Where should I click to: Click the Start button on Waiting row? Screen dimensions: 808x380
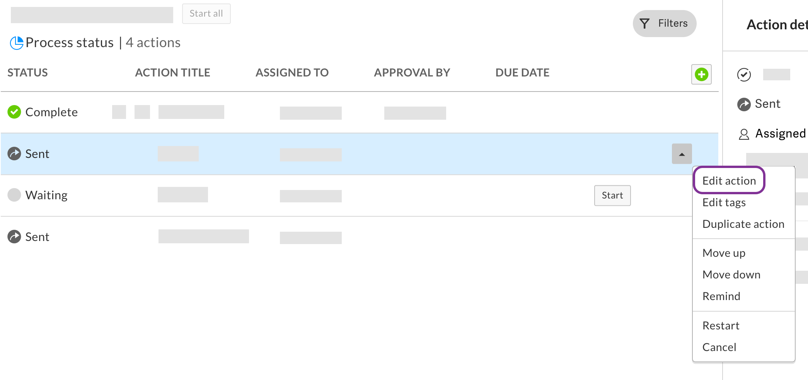coord(612,195)
